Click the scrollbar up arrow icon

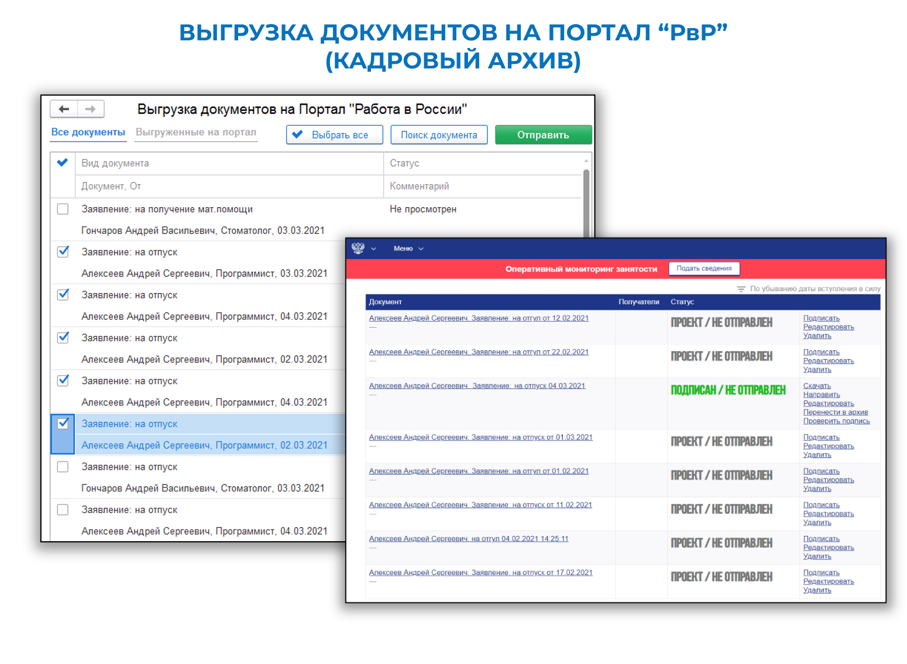click(x=586, y=160)
